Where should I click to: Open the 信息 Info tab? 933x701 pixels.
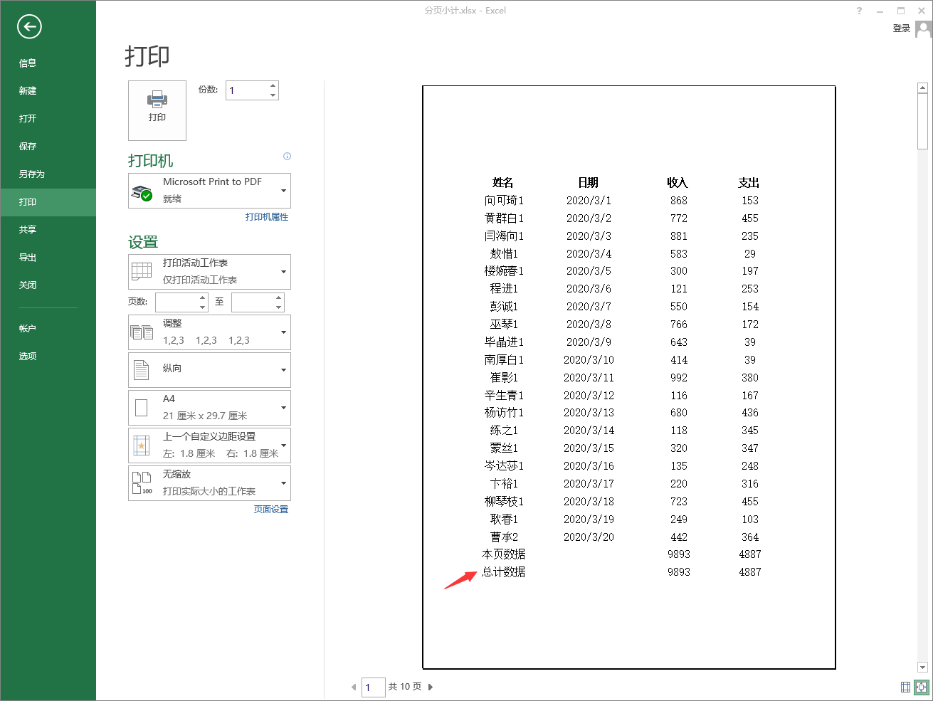point(48,63)
